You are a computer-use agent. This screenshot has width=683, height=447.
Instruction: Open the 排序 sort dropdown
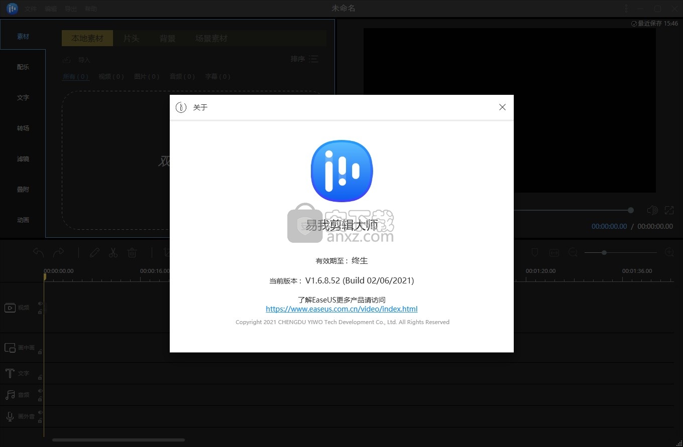coord(304,59)
